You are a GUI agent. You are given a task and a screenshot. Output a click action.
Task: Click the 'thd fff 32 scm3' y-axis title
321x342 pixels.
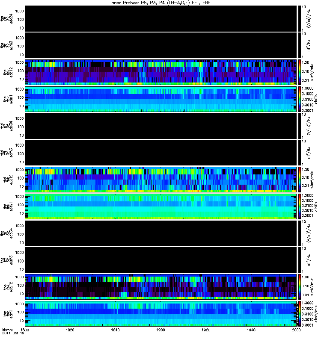tap(7, 153)
